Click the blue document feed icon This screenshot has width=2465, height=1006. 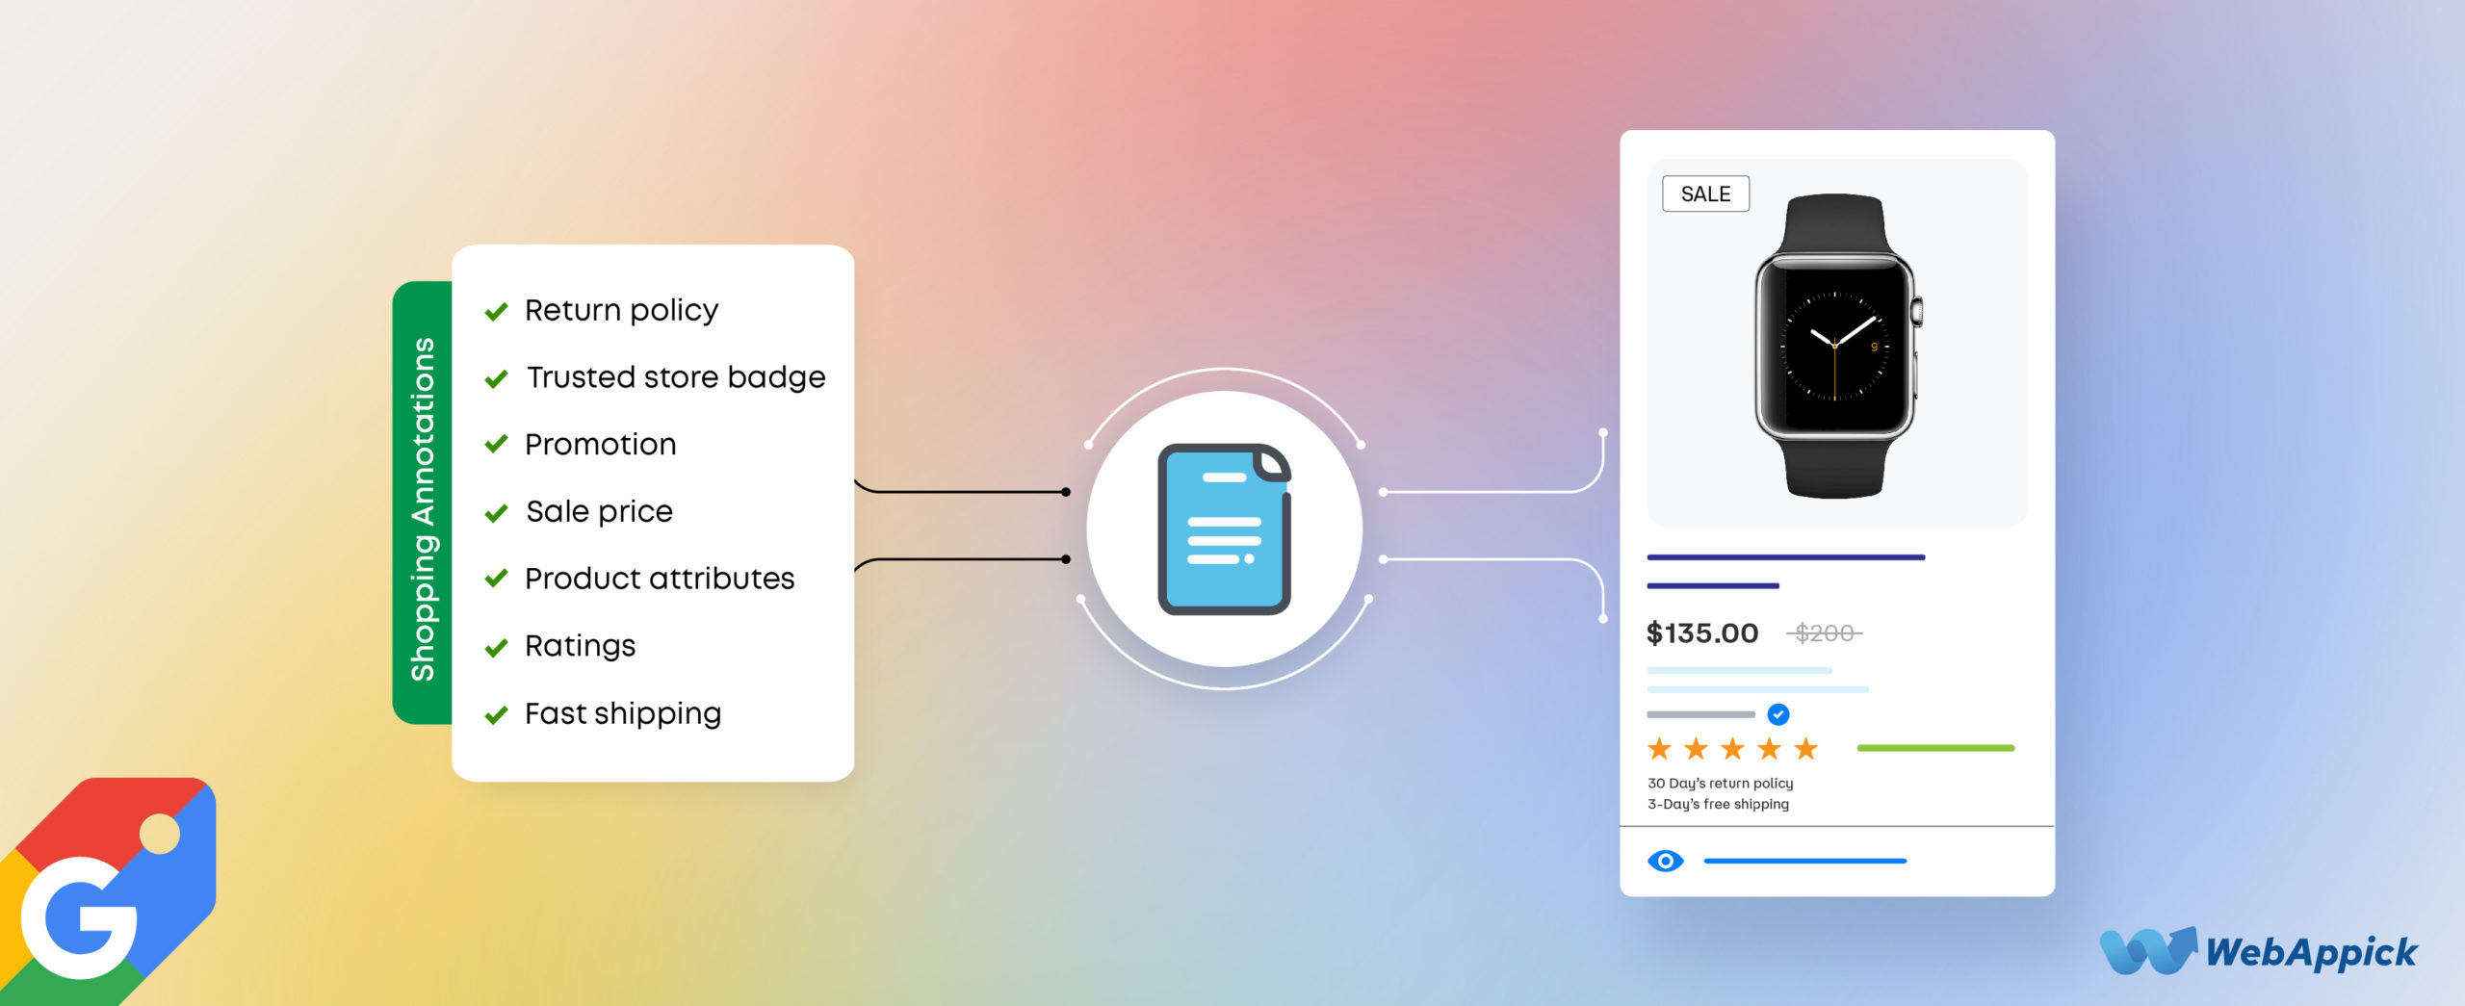click(x=1224, y=529)
